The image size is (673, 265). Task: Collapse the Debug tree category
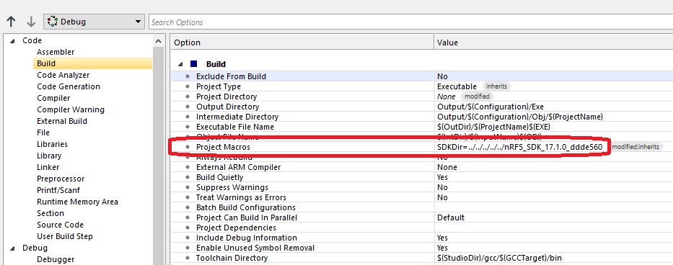point(12,248)
